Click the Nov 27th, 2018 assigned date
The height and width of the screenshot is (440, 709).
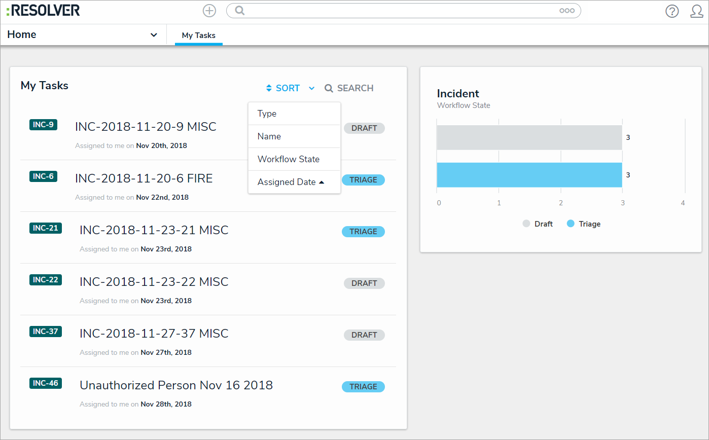[166, 353]
